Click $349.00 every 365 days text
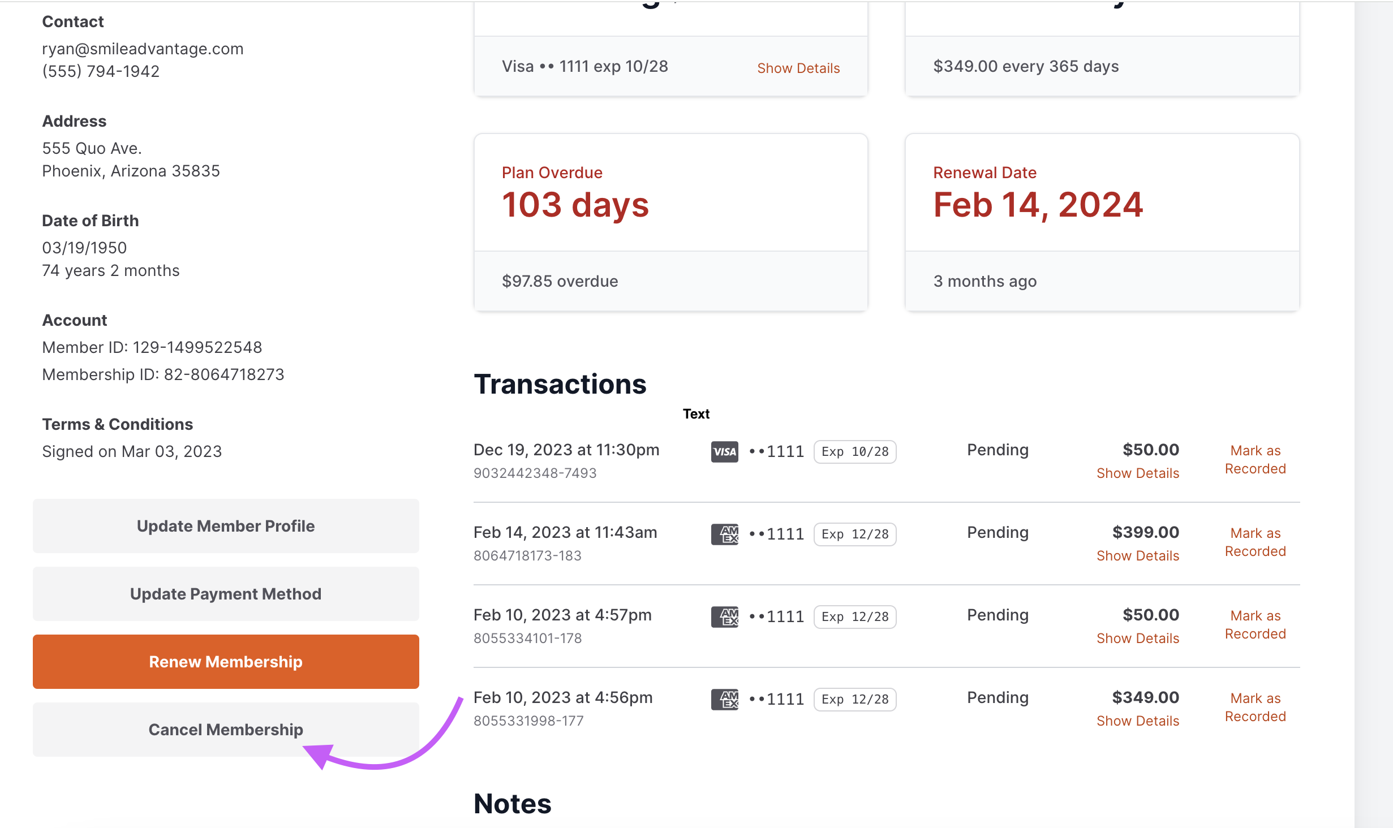Viewport: 1393px width, 828px height. coord(1026,66)
